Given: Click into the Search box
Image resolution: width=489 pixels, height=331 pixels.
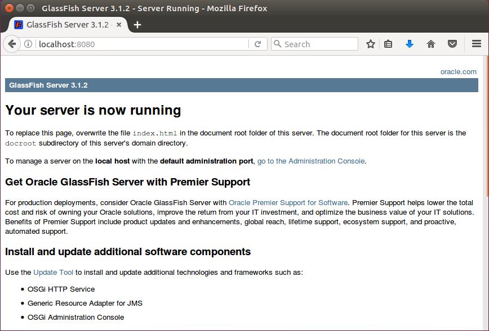Looking at the screenshot, I should 318,44.
